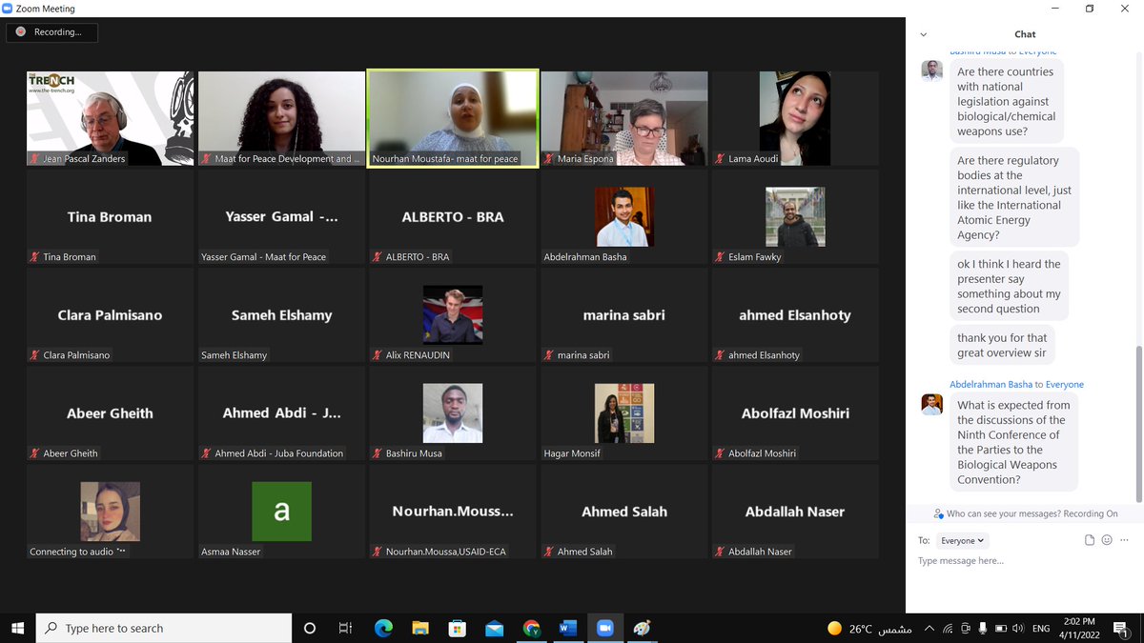Open the chat more options ellipsis
Viewport: 1144px width, 643px height.
(x=1124, y=540)
